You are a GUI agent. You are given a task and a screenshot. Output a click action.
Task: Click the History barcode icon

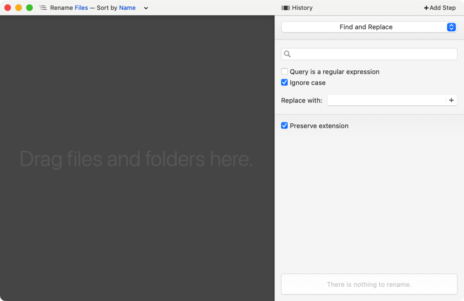tap(286, 8)
